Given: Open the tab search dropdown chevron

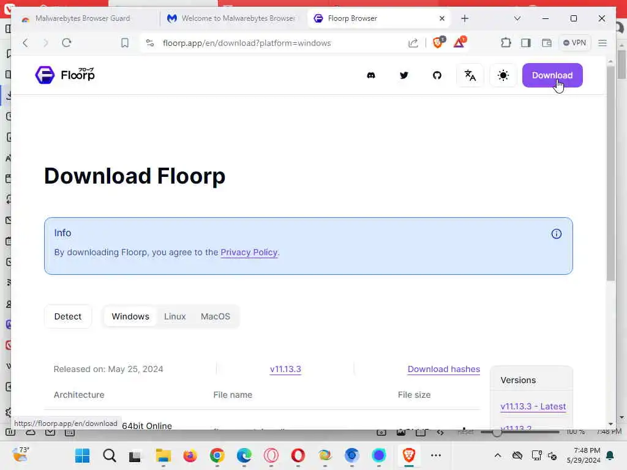Looking at the screenshot, I should (517, 18).
